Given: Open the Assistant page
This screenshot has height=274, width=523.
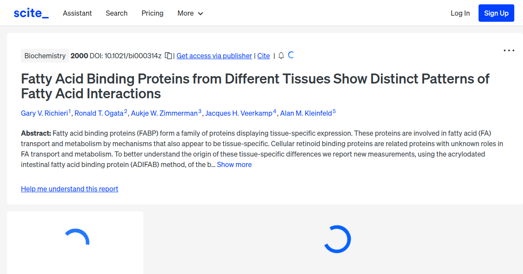Looking at the screenshot, I should [77, 13].
